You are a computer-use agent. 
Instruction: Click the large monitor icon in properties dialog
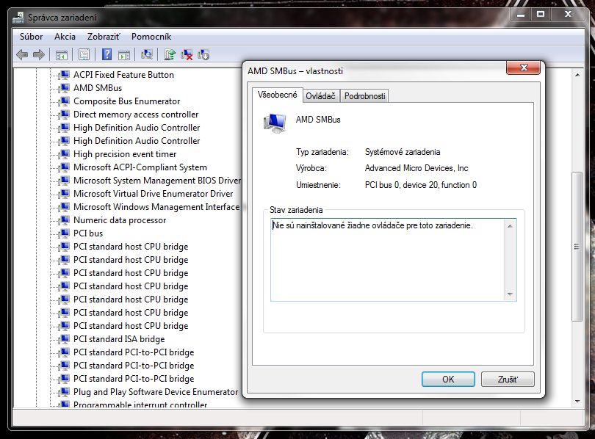(x=275, y=123)
